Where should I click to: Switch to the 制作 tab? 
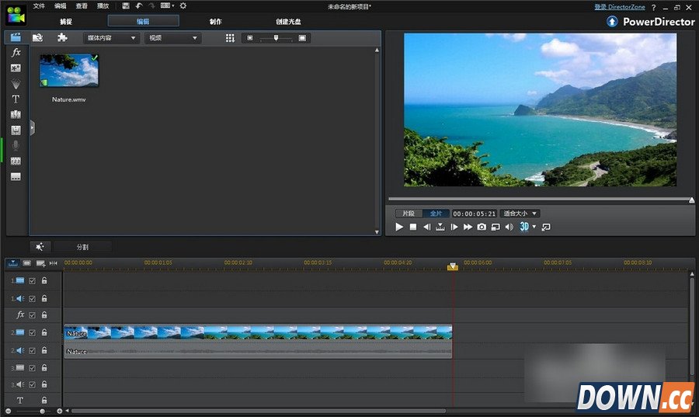tap(215, 22)
